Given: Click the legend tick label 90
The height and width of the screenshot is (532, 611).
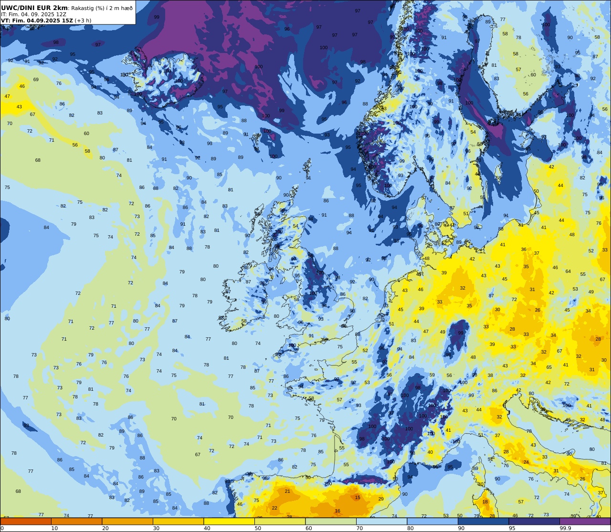Looking at the screenshot, I should [461, 528].
